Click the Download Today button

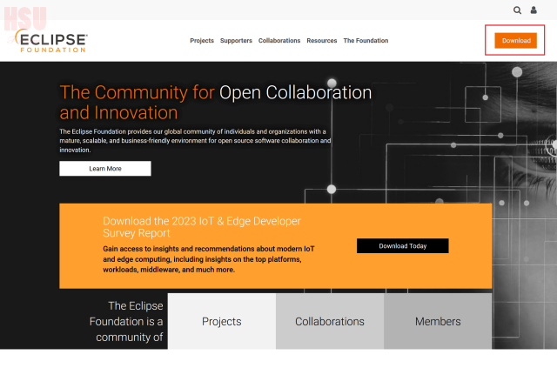point(403,246)
